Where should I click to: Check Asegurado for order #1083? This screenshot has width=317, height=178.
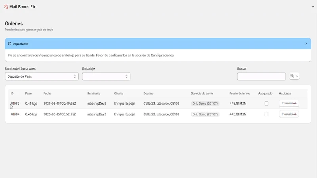[266, 103]
